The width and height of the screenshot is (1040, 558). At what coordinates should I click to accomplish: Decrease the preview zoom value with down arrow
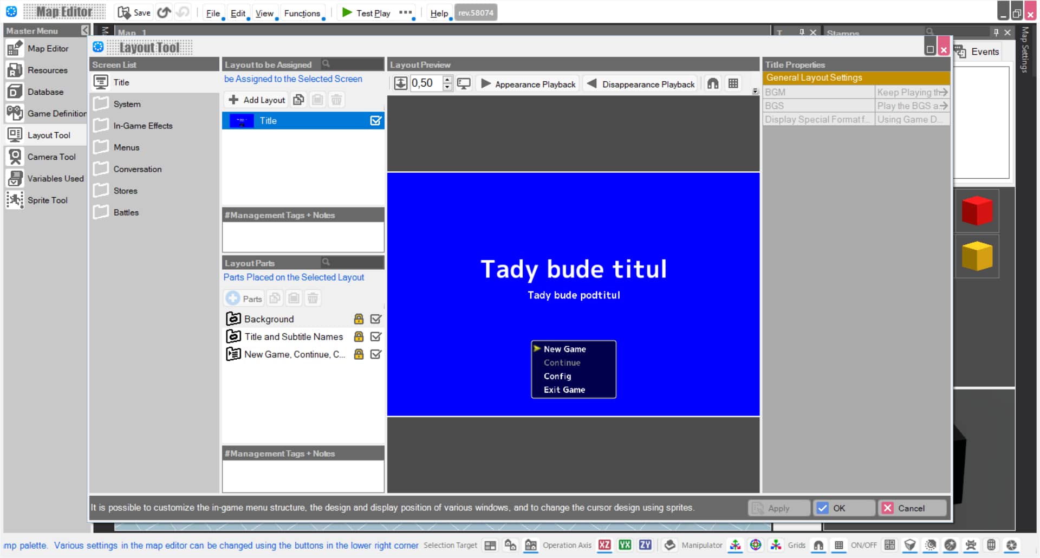447,87
